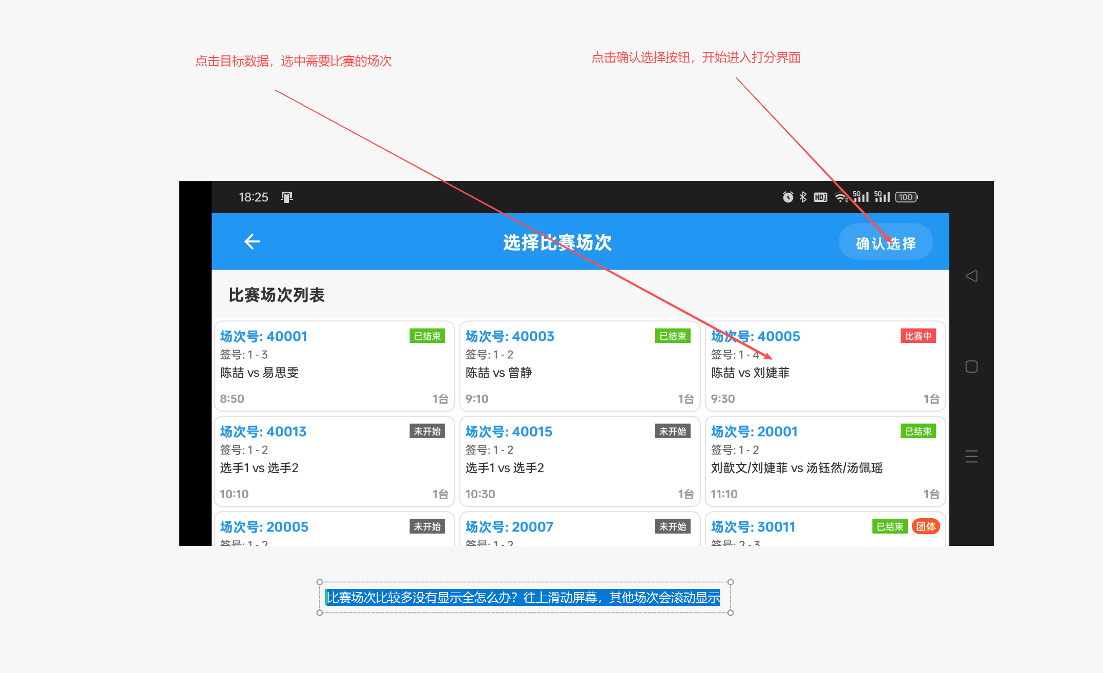Click the highlighted text box about scrolling
The image size is (1103, 673).
pos(524,598)
